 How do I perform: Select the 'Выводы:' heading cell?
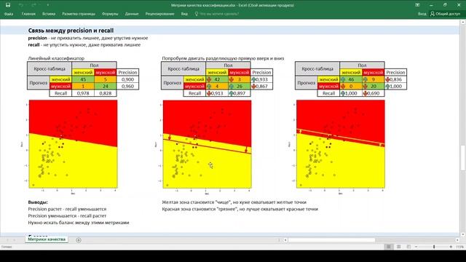tap(38, 202)
